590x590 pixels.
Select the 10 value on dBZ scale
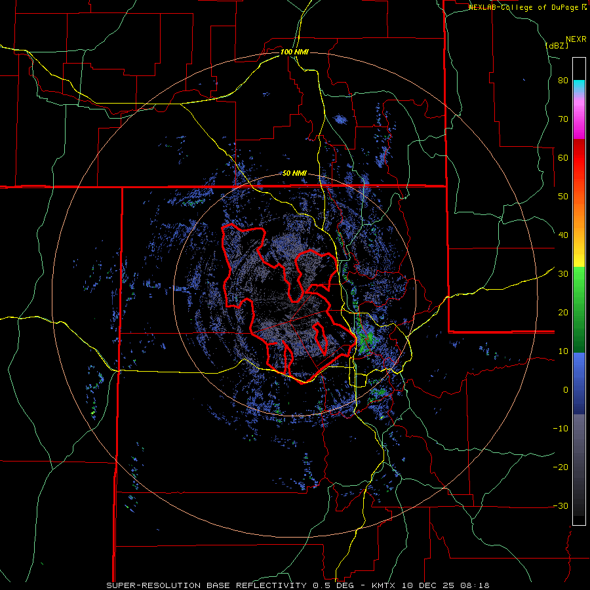pos(563,351)
